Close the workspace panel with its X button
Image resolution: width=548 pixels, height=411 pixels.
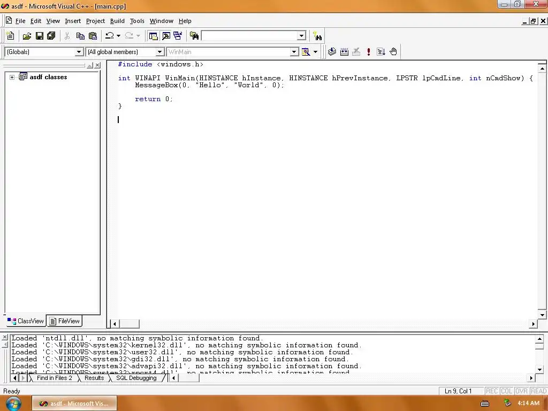click(98, 65)
